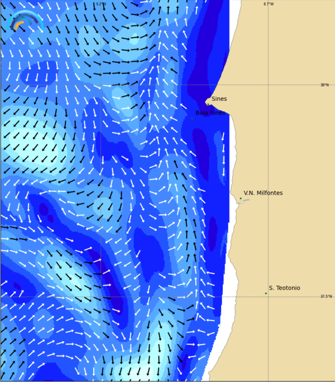Click intersection of 9.2°W and 37.5°N gridlines
The height and width of the screenshot is (382, 335).
tap(100, 297)
